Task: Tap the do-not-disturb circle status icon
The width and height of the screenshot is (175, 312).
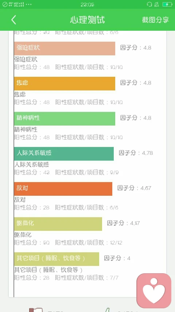Action: [5, 4]
